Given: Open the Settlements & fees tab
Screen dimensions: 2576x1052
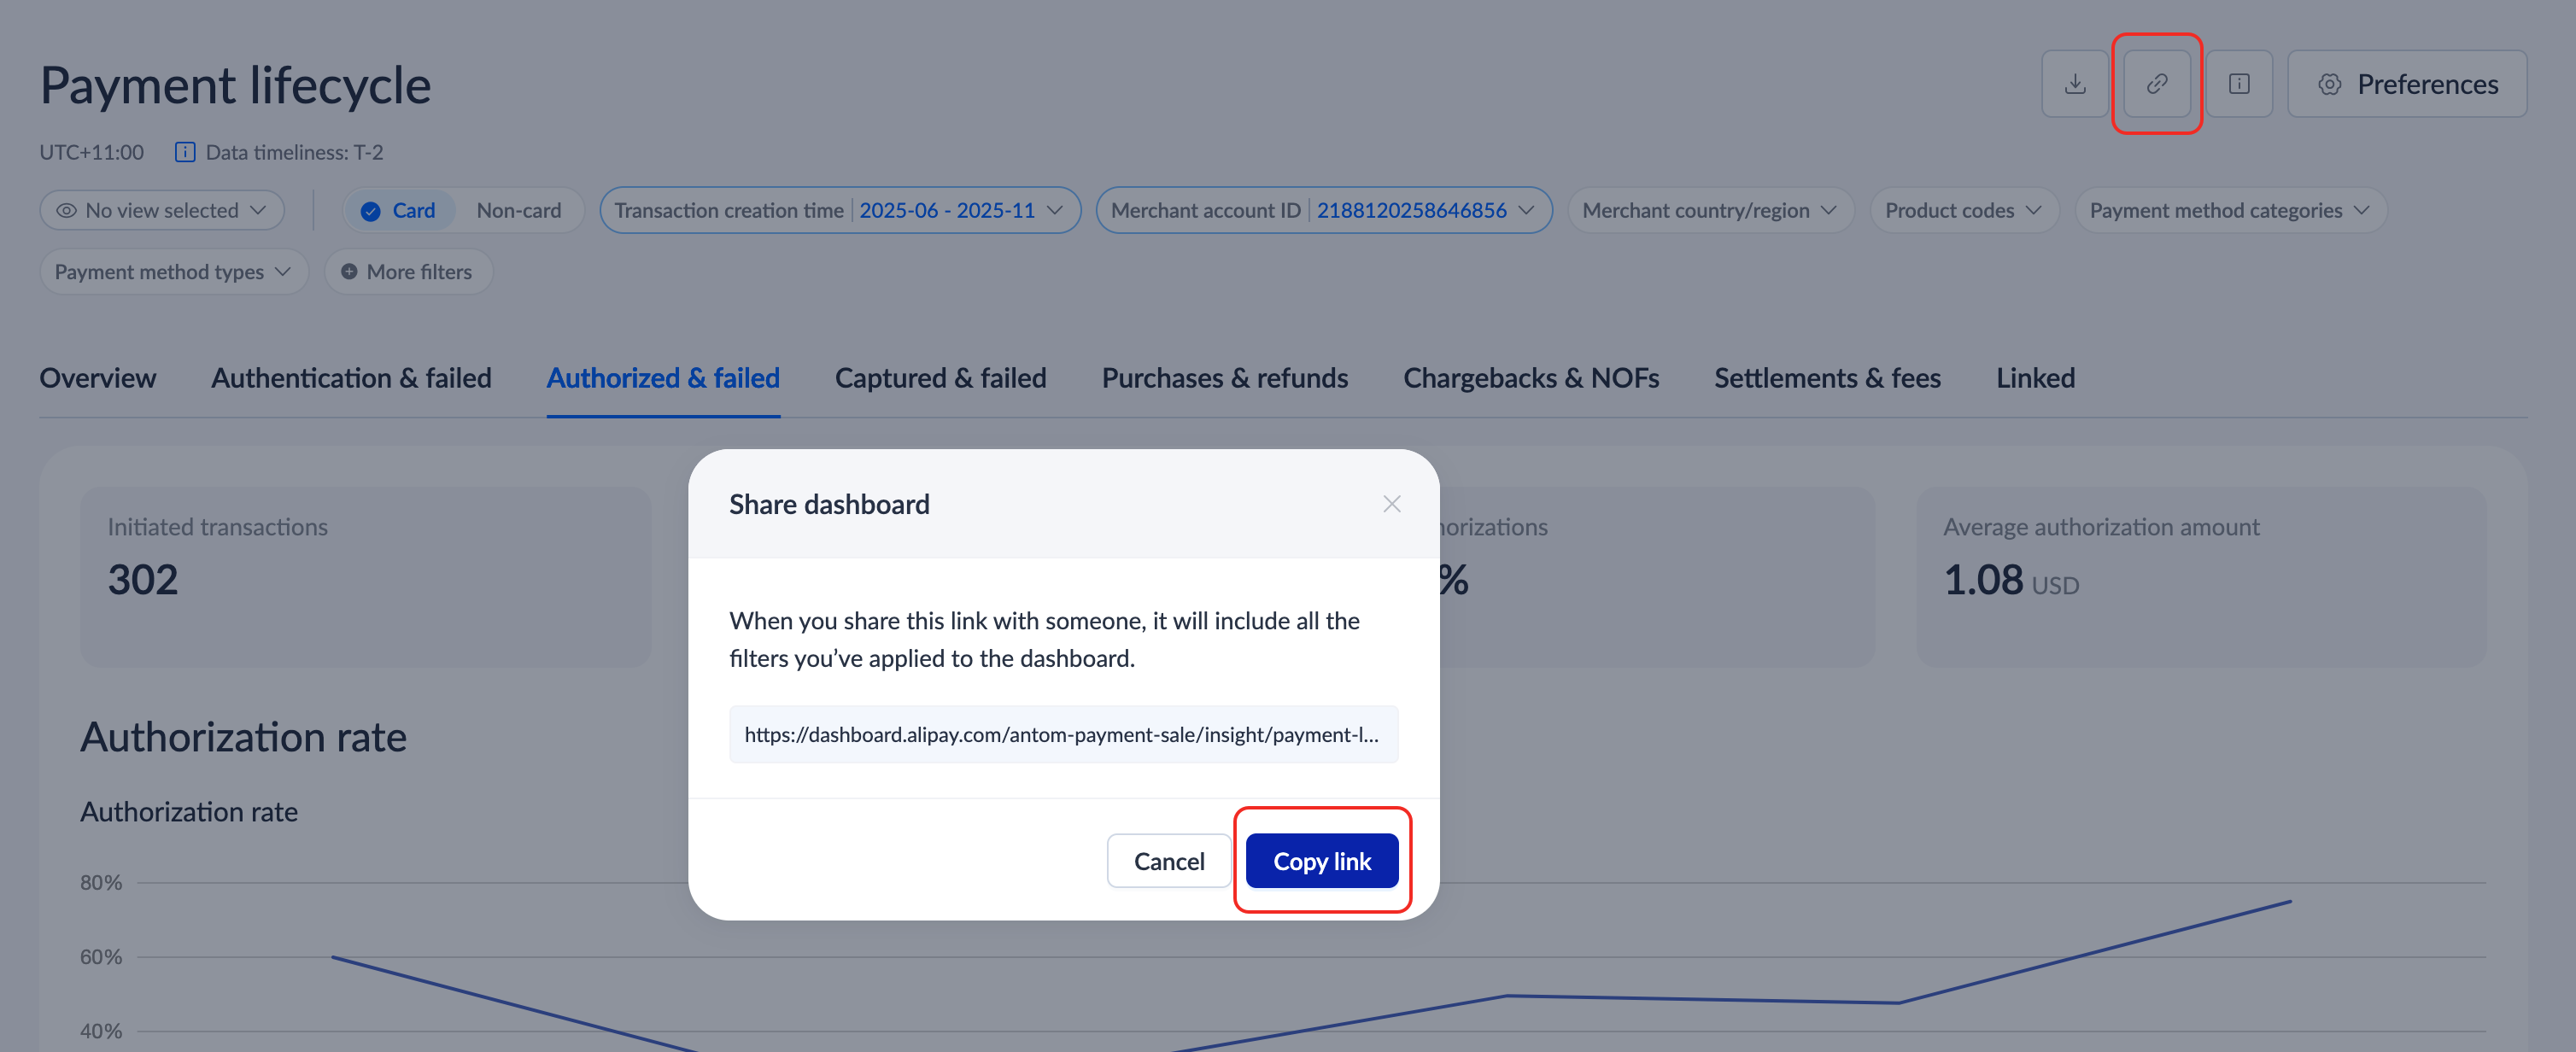Looking at the screenshot, I should coord(1826,378).
